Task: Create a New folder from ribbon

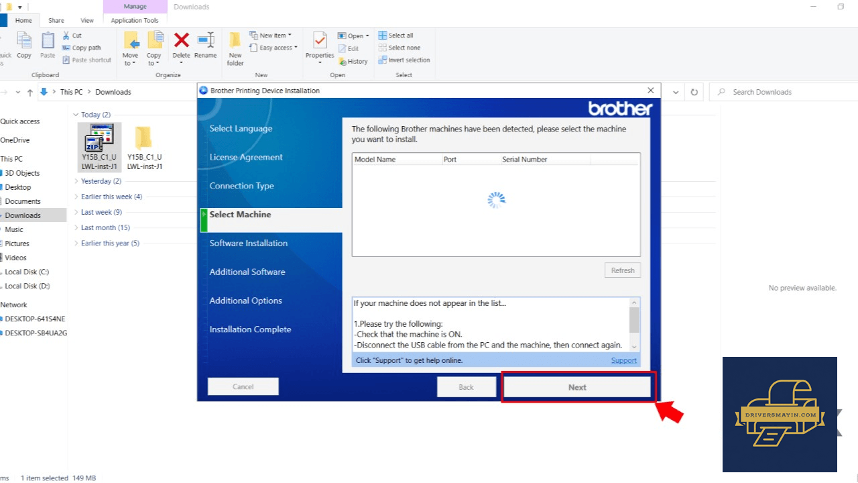Action: tap(235, 48)
